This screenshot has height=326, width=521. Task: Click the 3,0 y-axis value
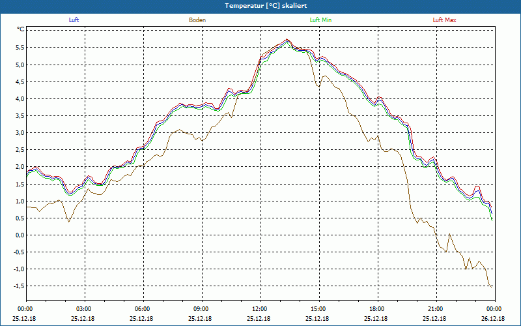point(20,133)
